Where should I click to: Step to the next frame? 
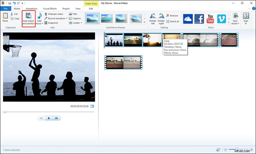click(57, 118)
